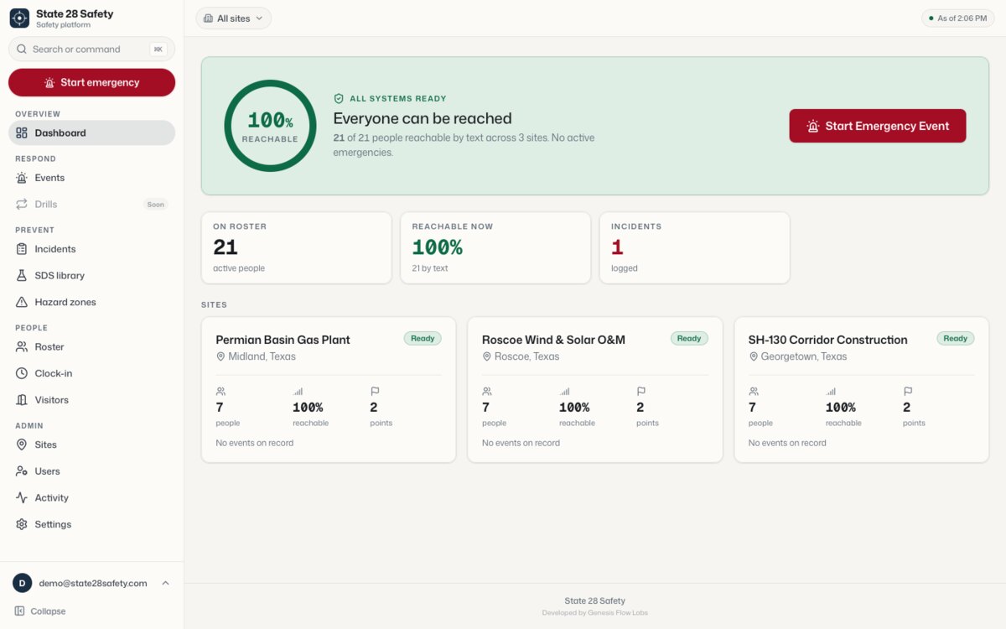Image resolution: width=1006 pixels, height=629 pixels.
Task: Click the Collapse sidebar panel icon
Action: click(x=19, y=611)
